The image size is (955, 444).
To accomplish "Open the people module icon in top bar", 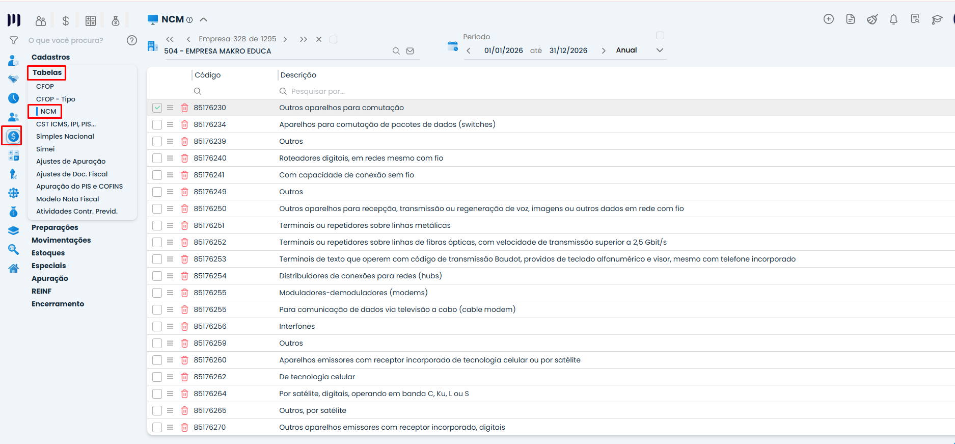I will coord(41,21).
